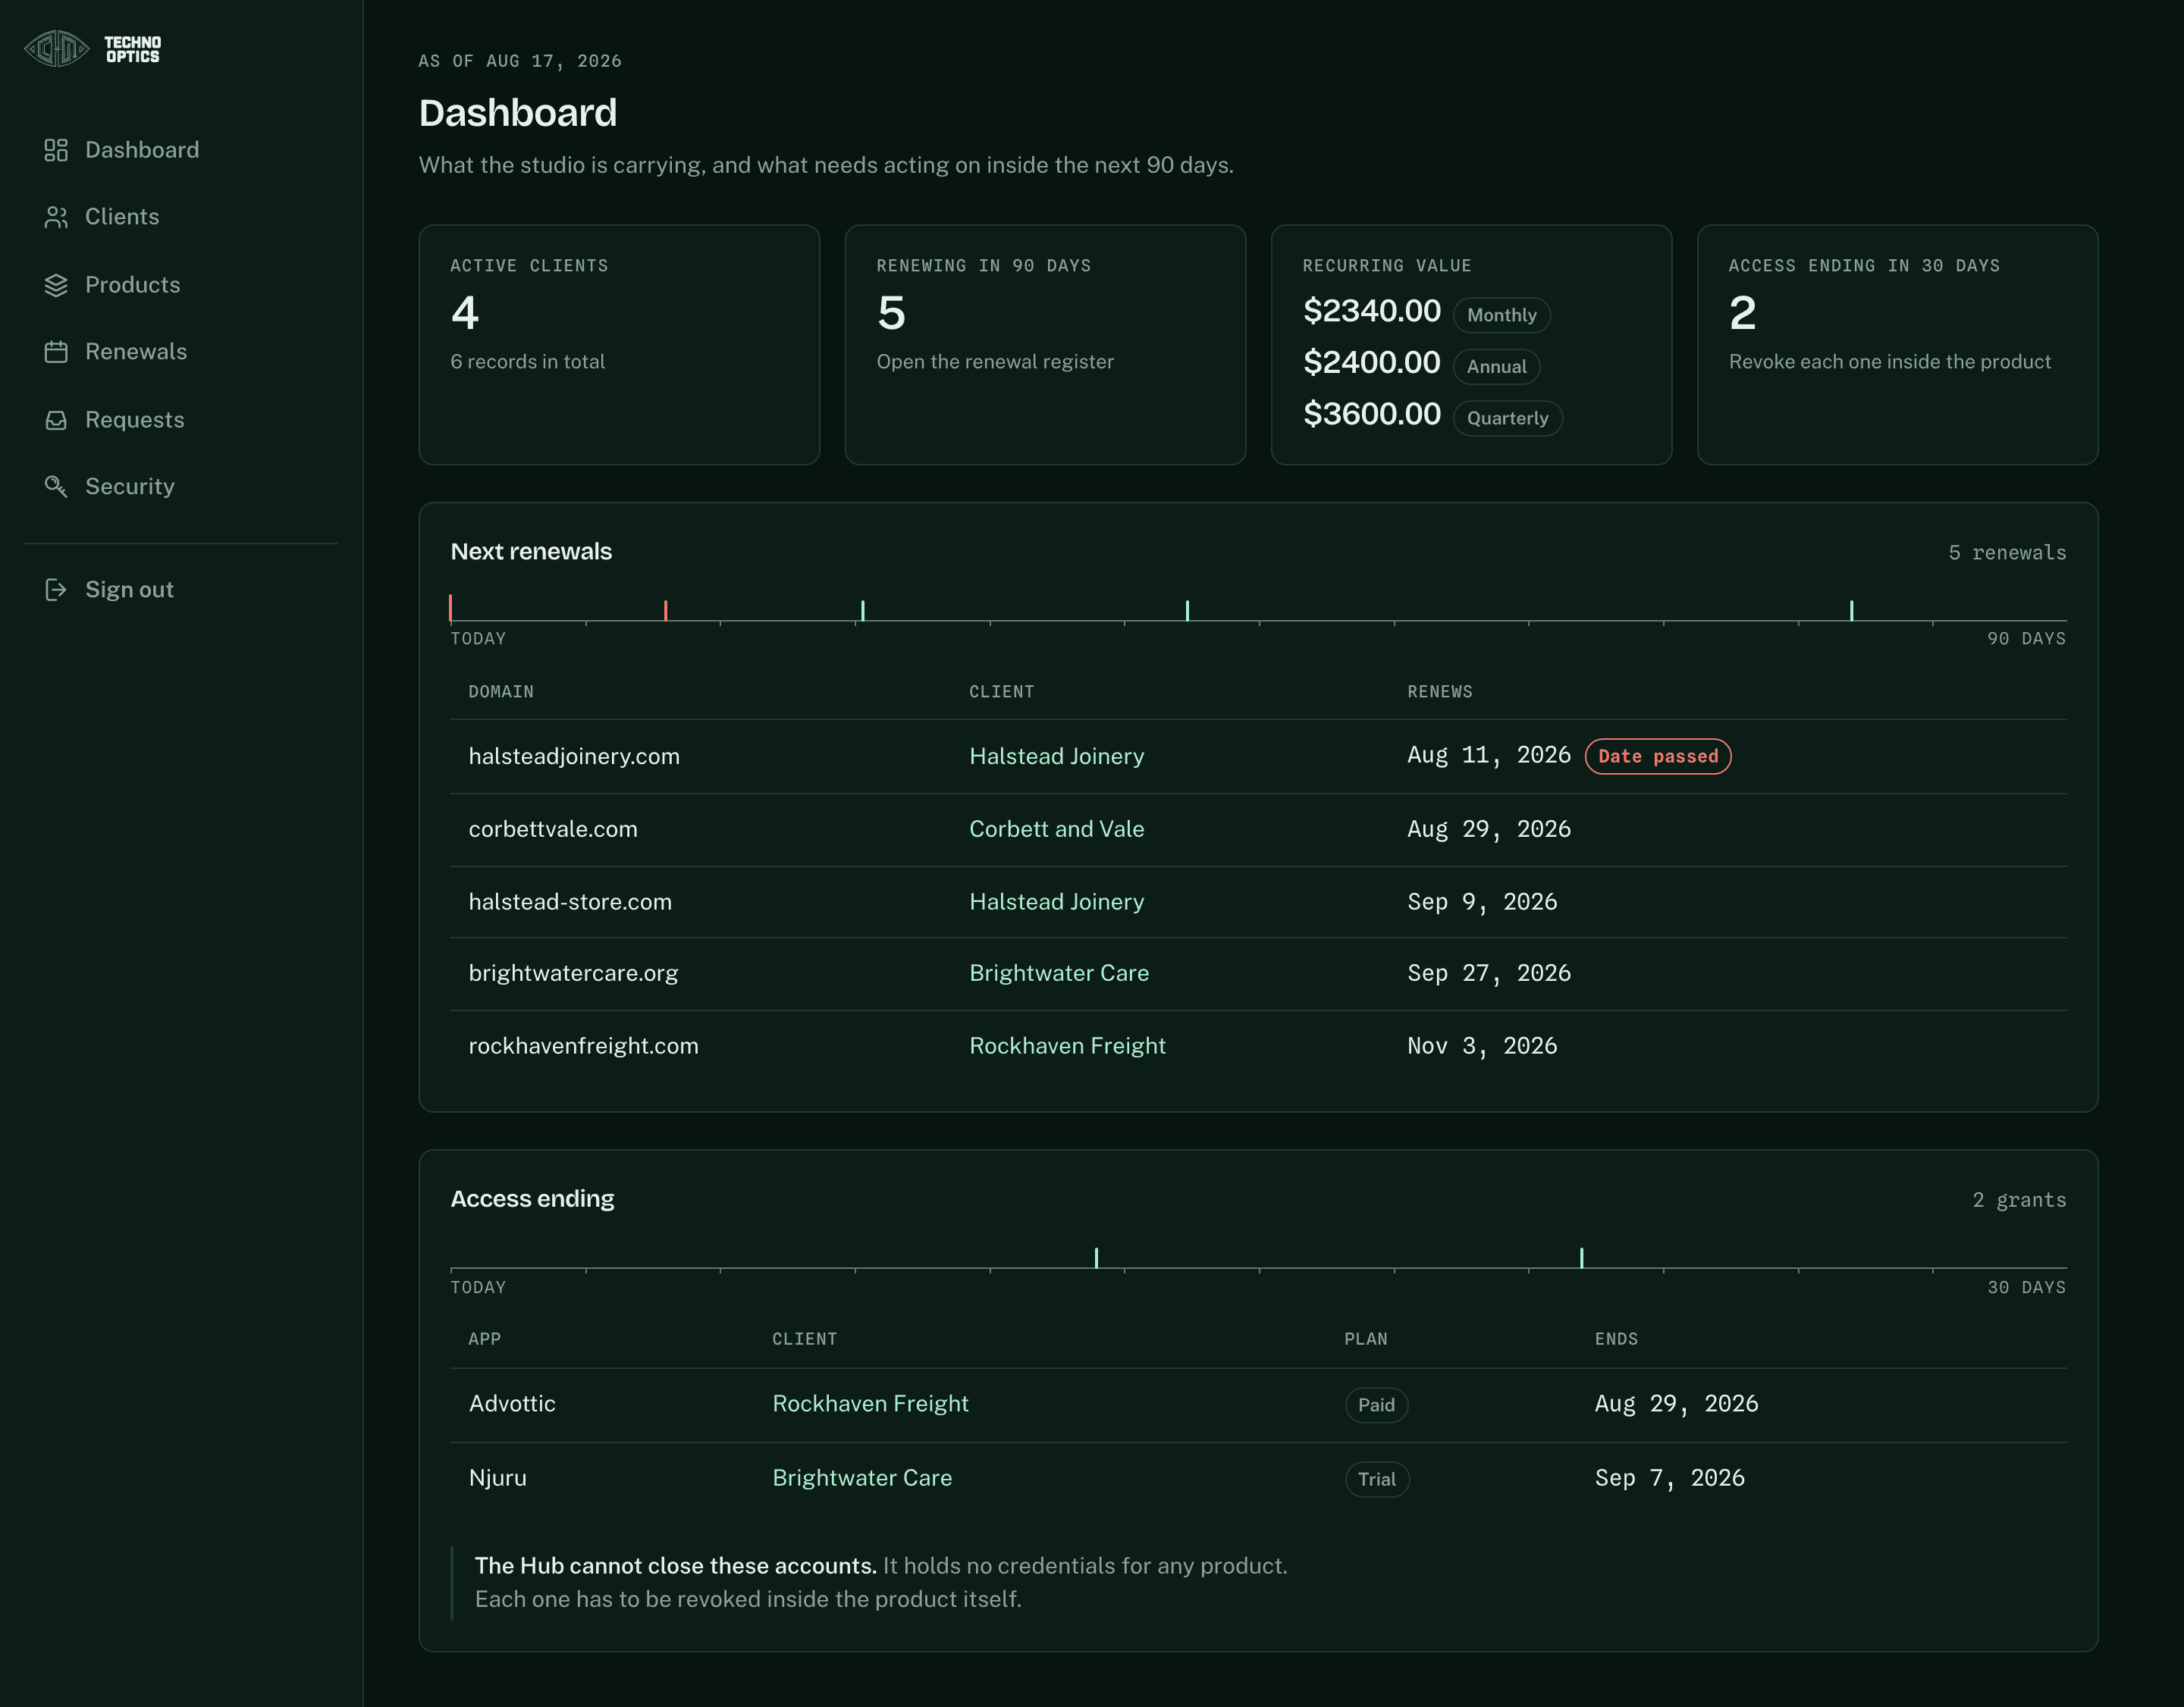
Task: Click the Products layers icon
Action: click(56, 285)
